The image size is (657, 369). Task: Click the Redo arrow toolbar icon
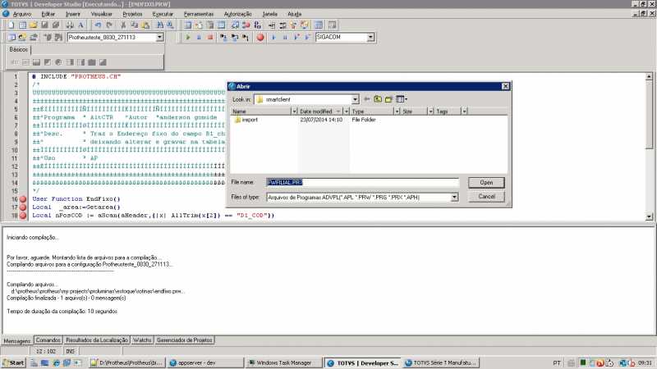click(x=109, y=25)
